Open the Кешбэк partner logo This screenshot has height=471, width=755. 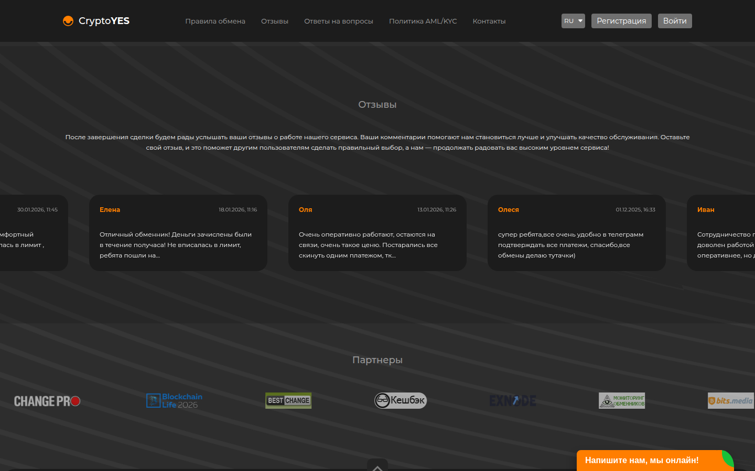pyautogui.click(x=401, y=401)
